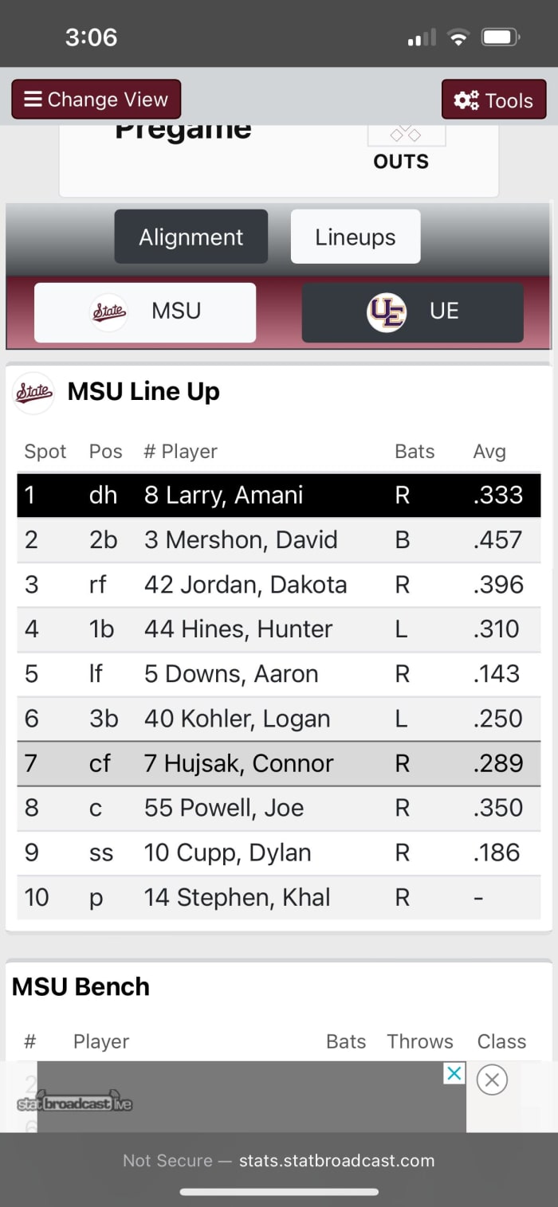Click the MSU State script logo

[x=108, y=312]
